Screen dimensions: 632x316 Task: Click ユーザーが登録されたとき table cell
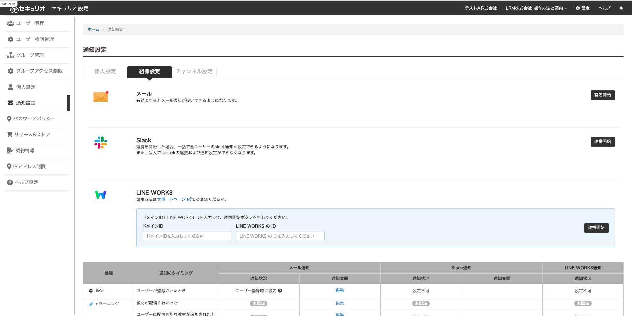click(x=176, y=291)
